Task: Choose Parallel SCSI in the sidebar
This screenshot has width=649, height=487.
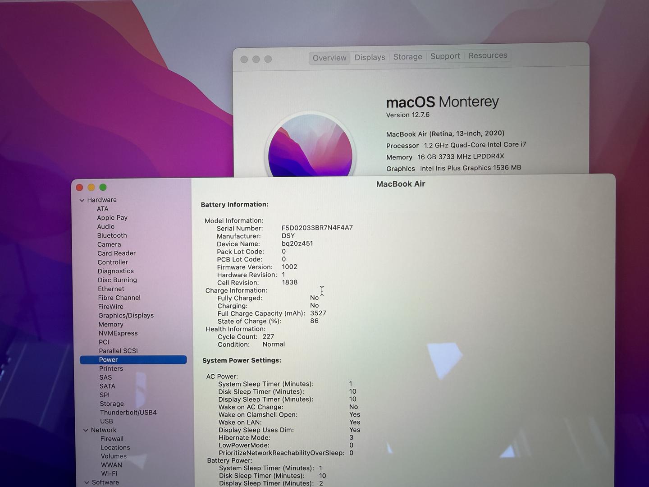Action: coord(118,351)
